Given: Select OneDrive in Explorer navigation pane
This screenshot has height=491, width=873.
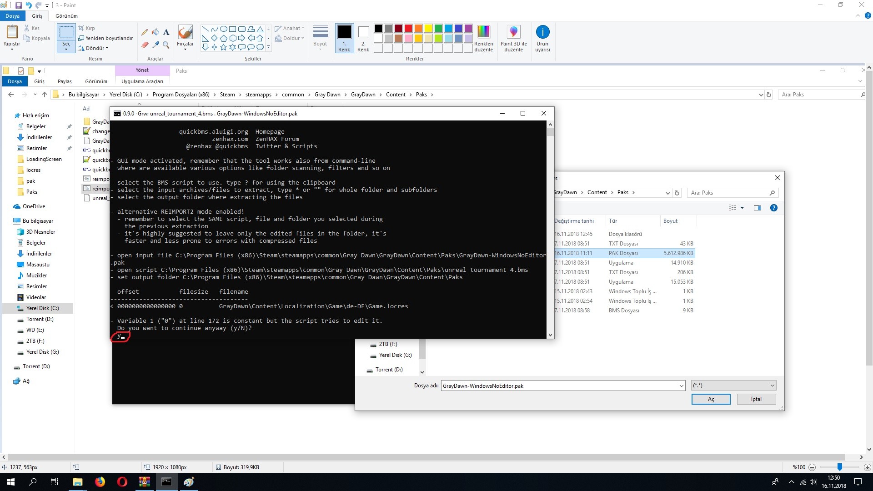Looking at the screenshot, I should pyautogui.click(x=34, y=206).
